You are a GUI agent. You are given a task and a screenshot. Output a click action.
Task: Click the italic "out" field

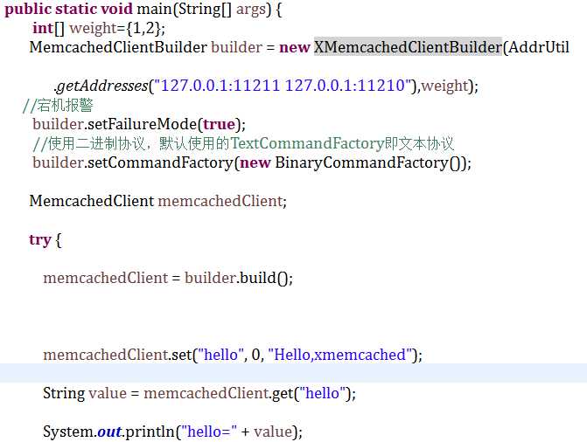[x=109, y=432]
